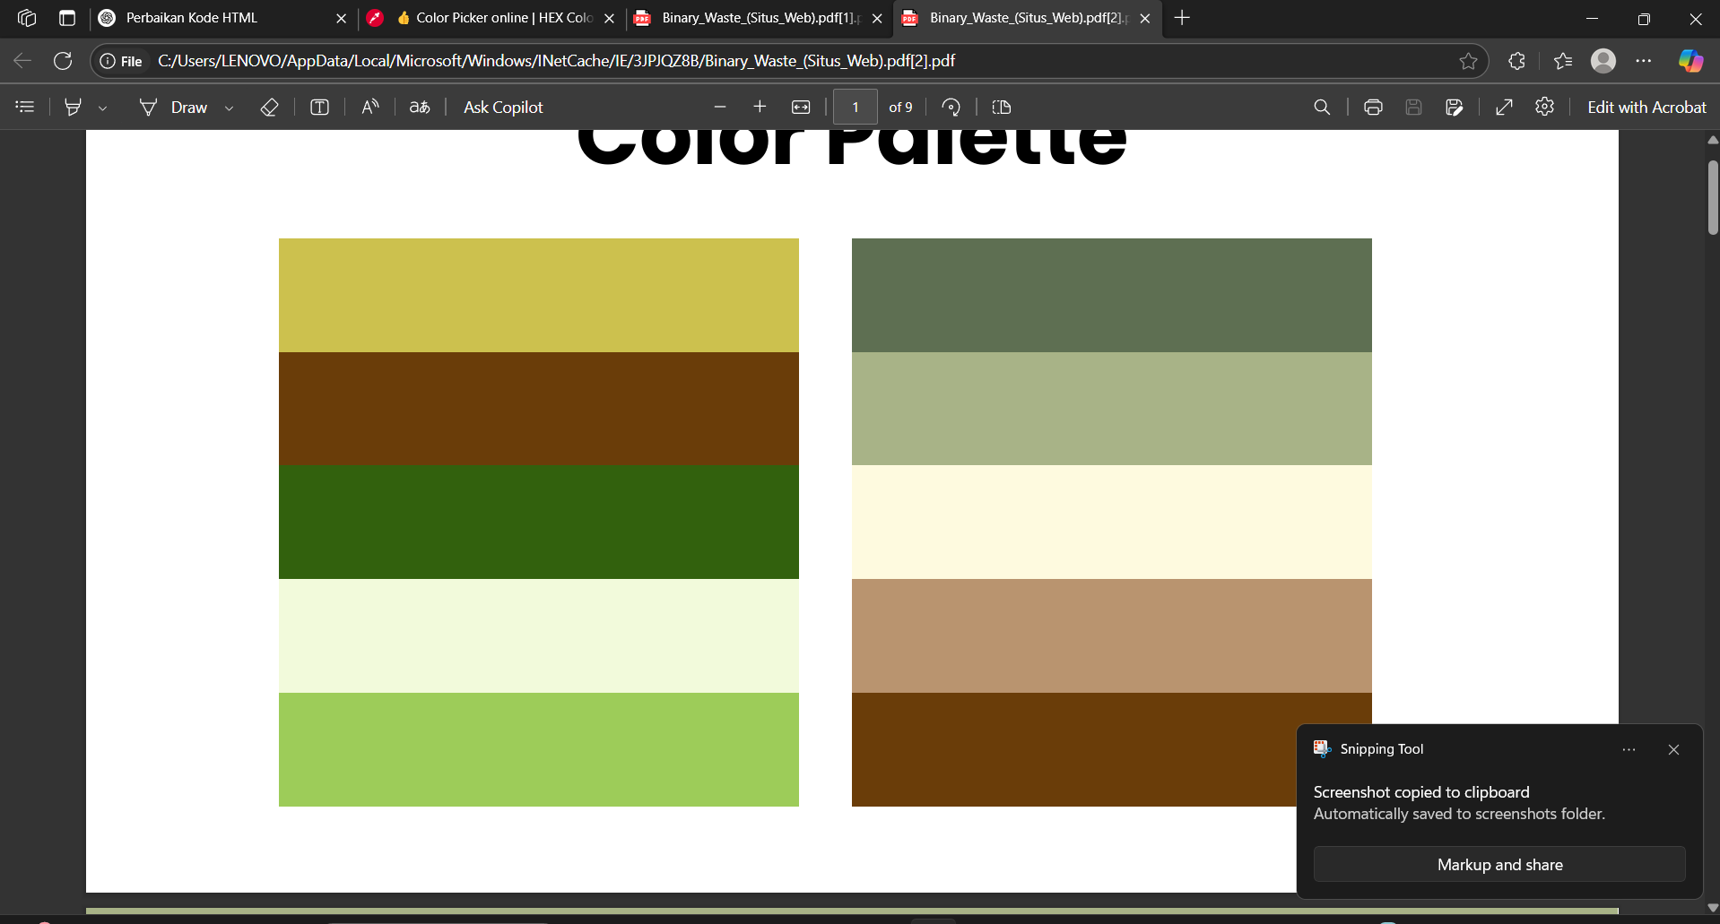
Task: Open PDF viewer settings gear
Action: (x=1544, y=108)
